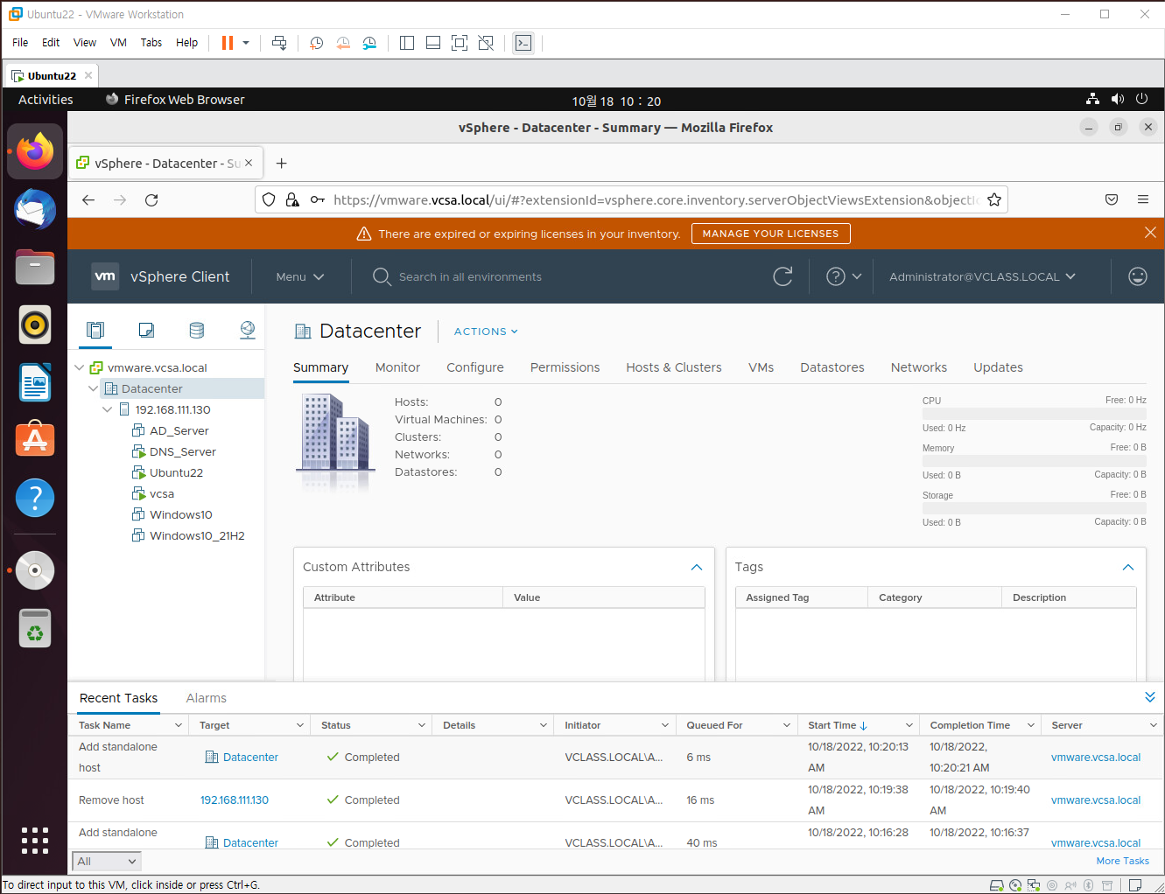The image size is (1165, 894).
Task: Click the search magnifier icon
Action: [x=382, y=276]
